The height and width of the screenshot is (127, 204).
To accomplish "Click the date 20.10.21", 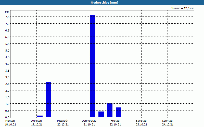I will 63,124.
